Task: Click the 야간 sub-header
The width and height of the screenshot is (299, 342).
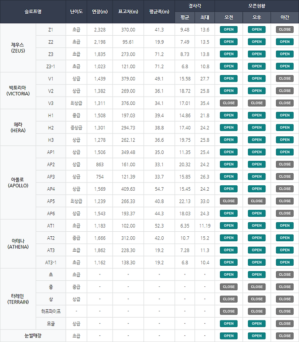Action: pyautogui.click(x=285, y=17)
